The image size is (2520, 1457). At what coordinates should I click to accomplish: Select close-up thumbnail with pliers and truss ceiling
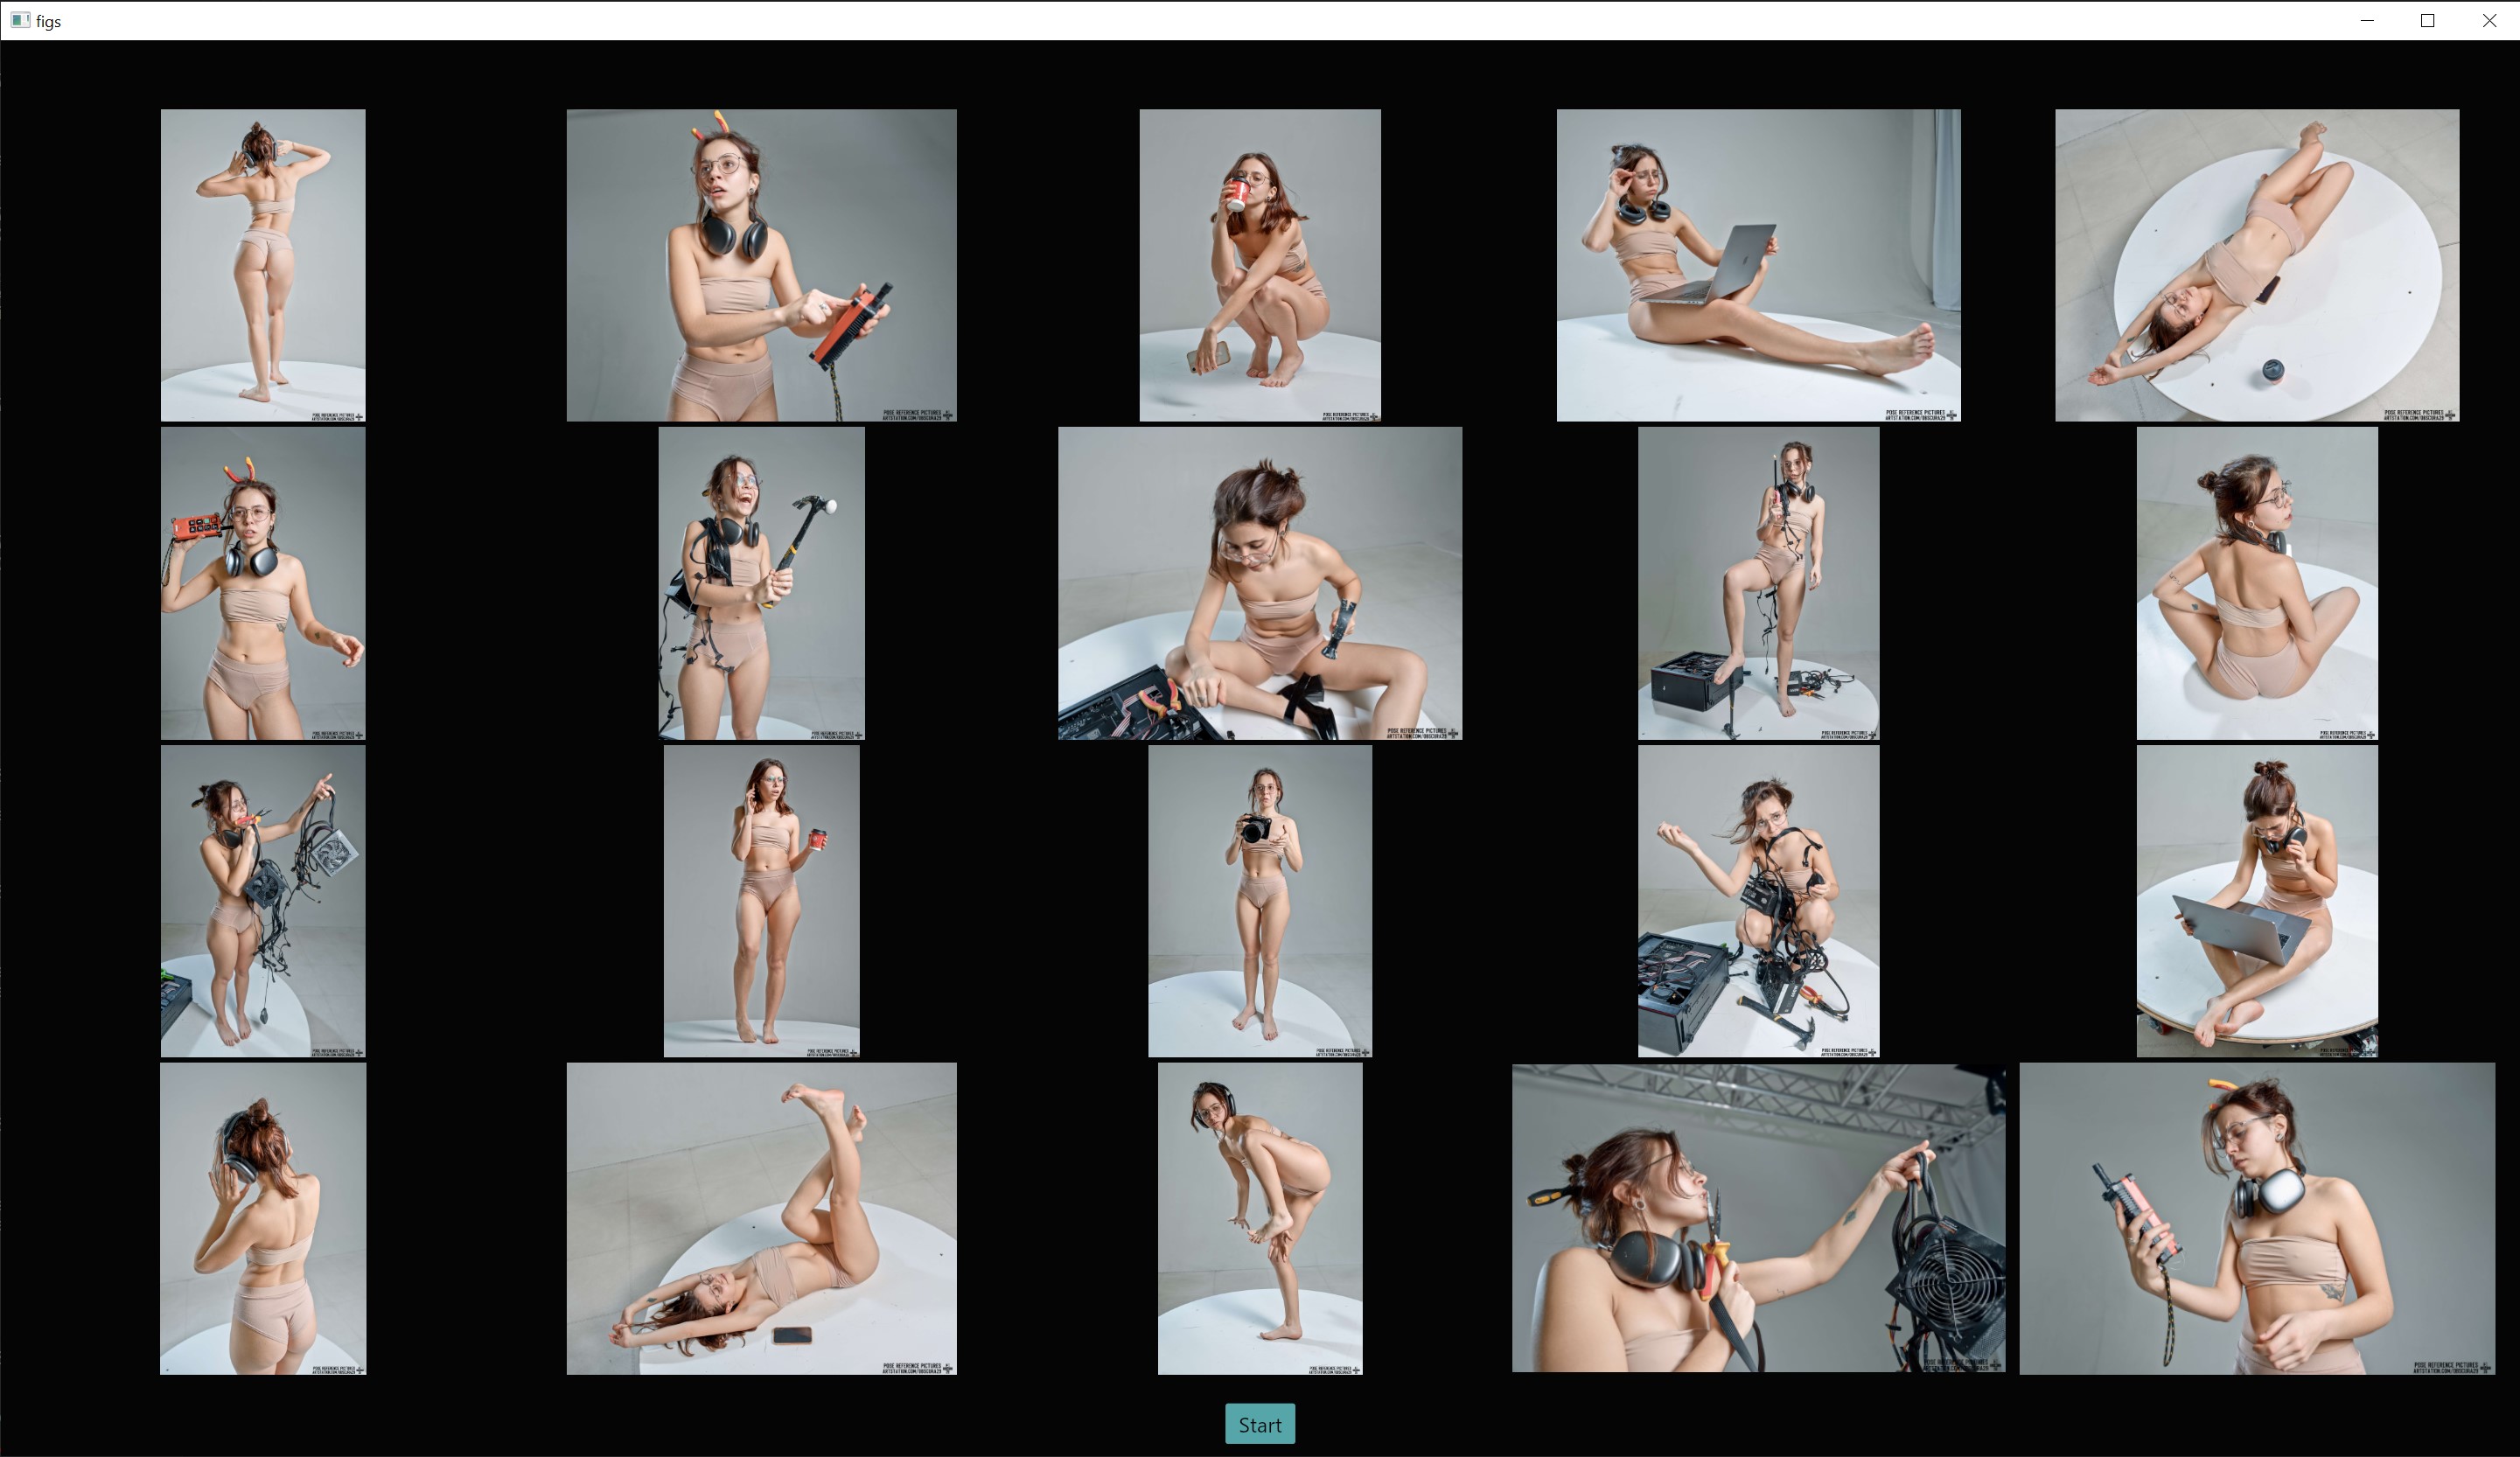click(1758, 1218)
